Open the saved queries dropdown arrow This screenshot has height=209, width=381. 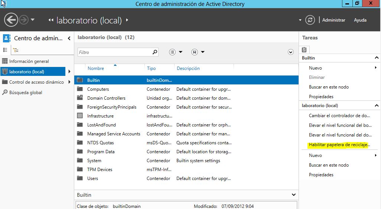[x=203, y=52]
